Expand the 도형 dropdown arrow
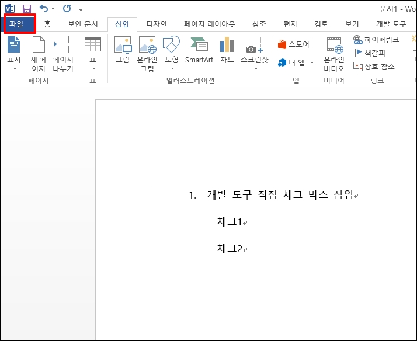The width and height of the screenshot is (417, 341). pos(173,68)
